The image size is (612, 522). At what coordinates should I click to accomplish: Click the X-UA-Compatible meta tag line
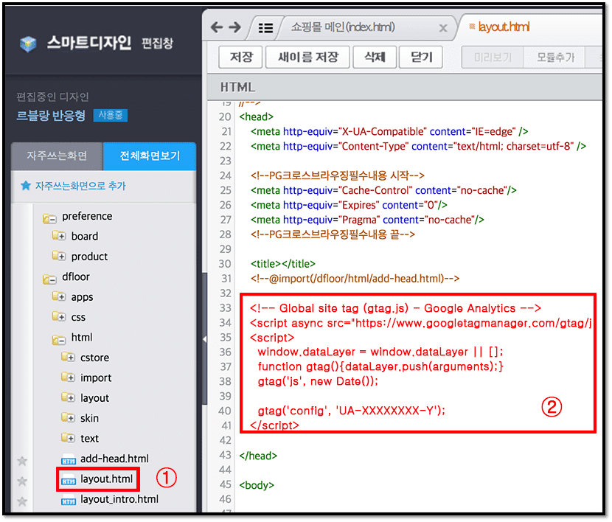pos(389,131)
